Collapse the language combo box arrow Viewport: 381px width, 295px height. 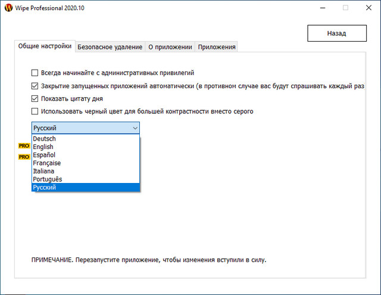134,128
